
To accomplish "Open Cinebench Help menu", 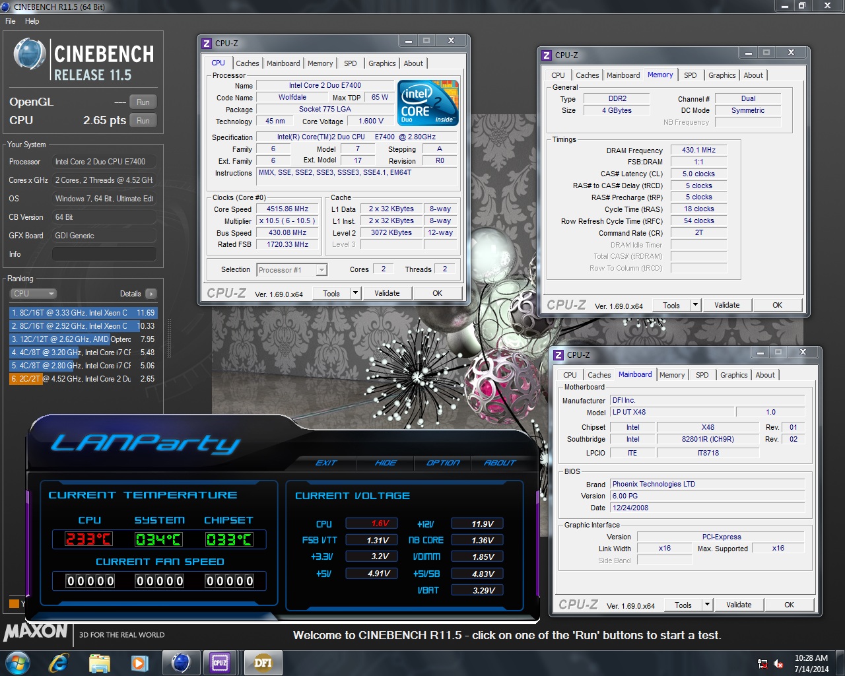I will point(32,21).
